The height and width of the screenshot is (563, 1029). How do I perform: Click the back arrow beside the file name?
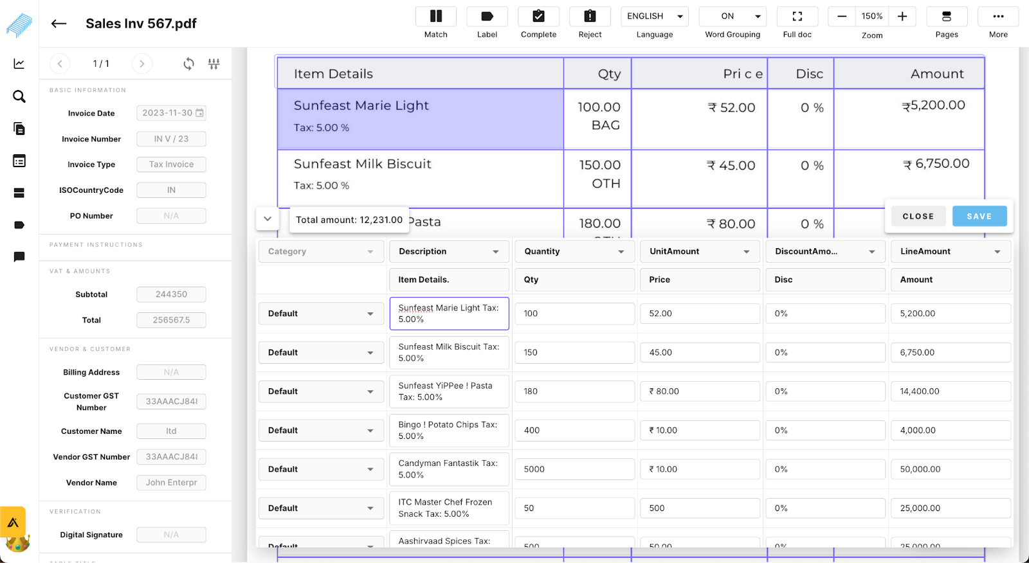pyautogui.click(x=59, y=24)
